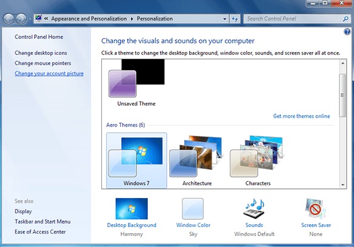
Task: Open the Window Color swatch icon
Action: click(193, 208)
